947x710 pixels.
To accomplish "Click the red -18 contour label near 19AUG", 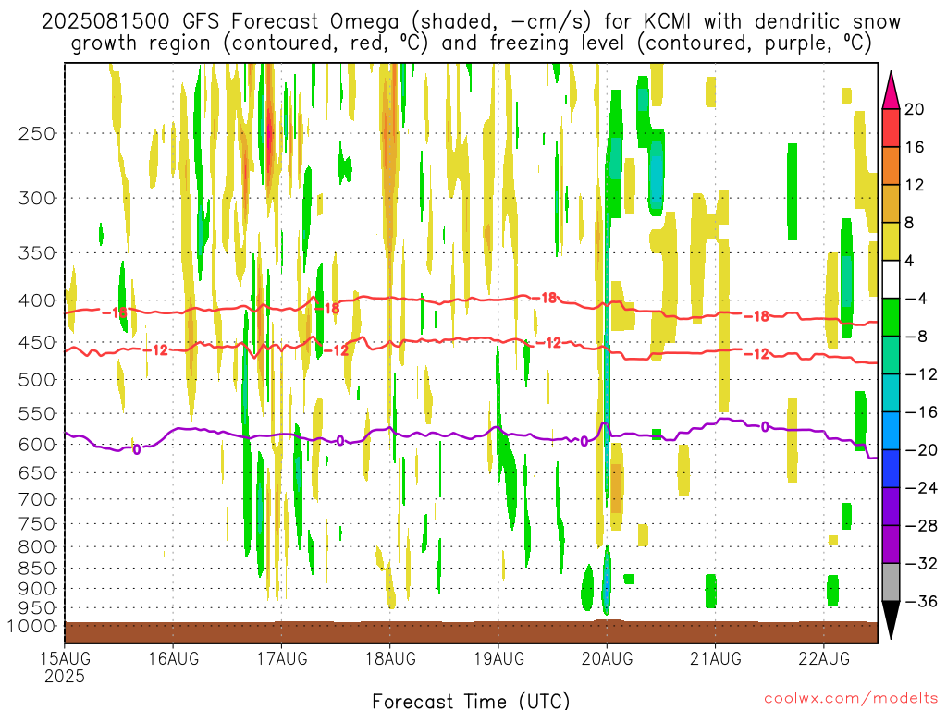I will click(546, 298).
